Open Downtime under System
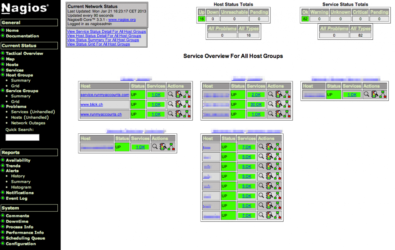Screen dimensions: 395x250 pyautogui.click(x=17, y=221)
